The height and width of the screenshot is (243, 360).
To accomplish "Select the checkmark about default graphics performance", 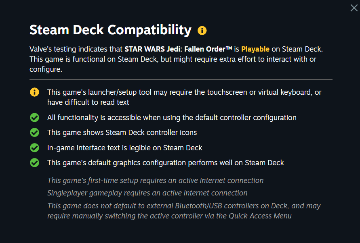I will [34, 162].
